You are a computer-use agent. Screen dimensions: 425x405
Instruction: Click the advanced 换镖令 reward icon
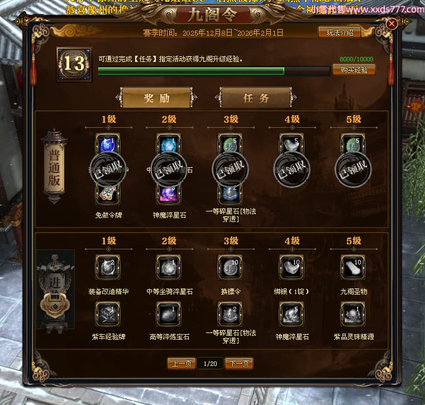(230, 267)
